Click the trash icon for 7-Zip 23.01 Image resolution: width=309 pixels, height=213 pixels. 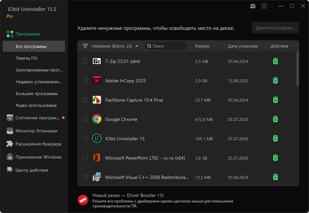275,61
